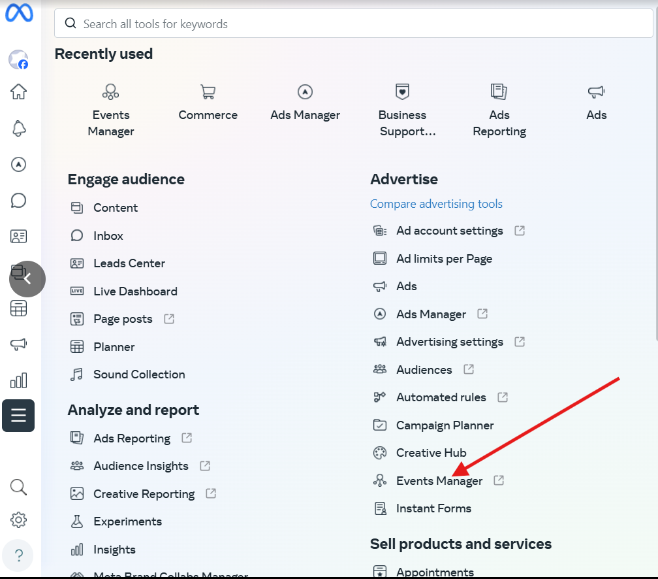Click the Help question mark icon

[x=18, y=555]
